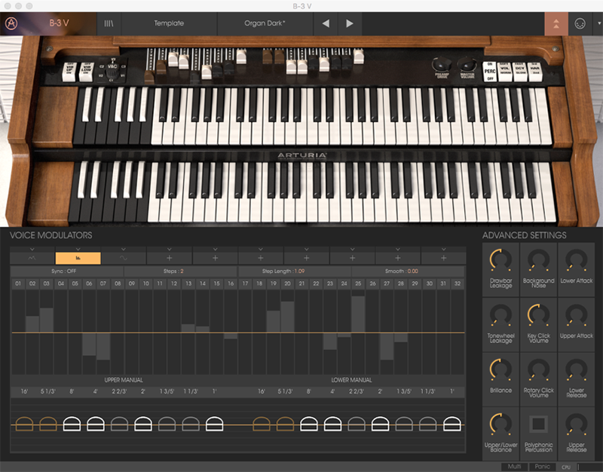
Task: Switch to the envelope modulator tab
Action: click(32, 258)
